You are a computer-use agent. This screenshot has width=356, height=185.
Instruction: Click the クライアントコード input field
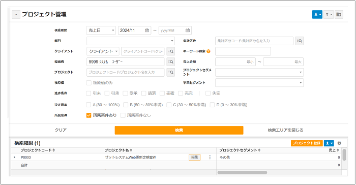143,51
